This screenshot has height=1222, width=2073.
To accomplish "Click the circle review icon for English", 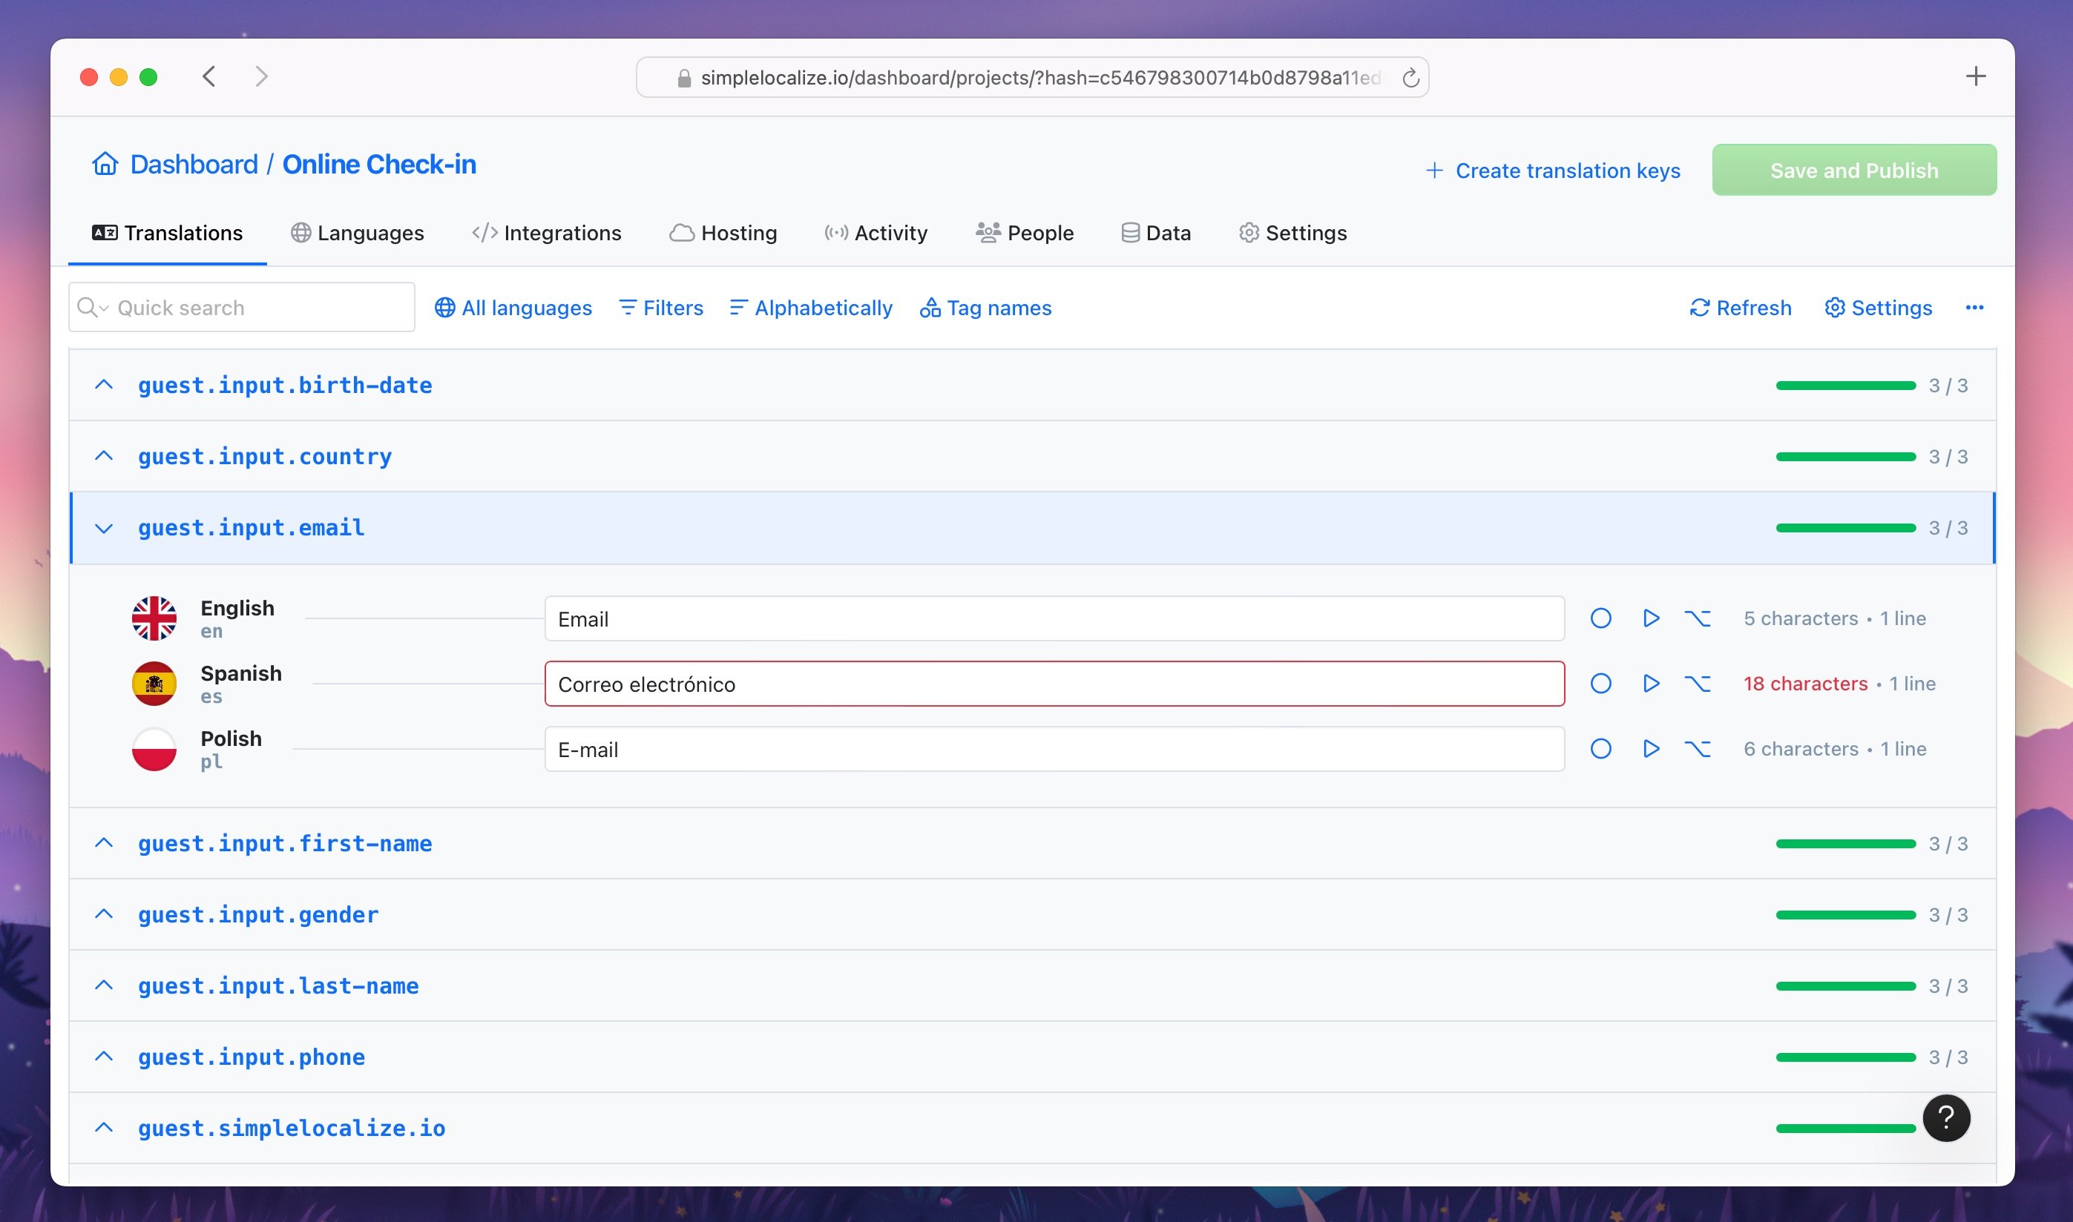I will pos(1600,618).
